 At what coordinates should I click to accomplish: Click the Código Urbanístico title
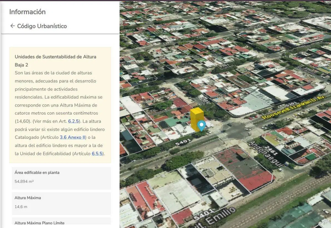point(42,26)
